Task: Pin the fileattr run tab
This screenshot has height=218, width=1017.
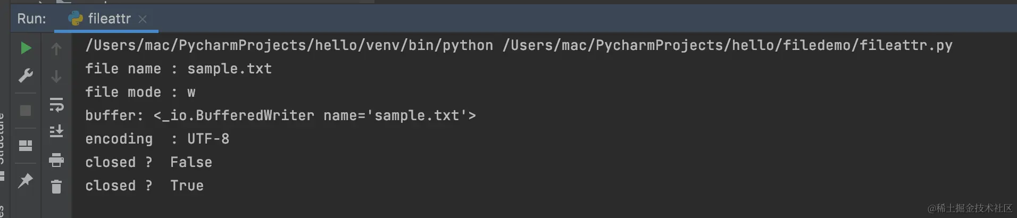Action: [x=26, y=180]
